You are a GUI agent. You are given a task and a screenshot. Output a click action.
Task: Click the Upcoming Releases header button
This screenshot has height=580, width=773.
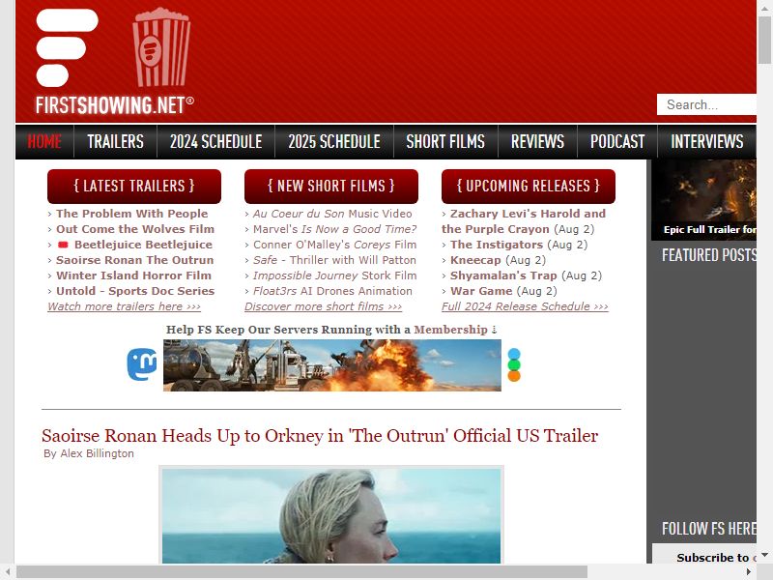(529, 186)
